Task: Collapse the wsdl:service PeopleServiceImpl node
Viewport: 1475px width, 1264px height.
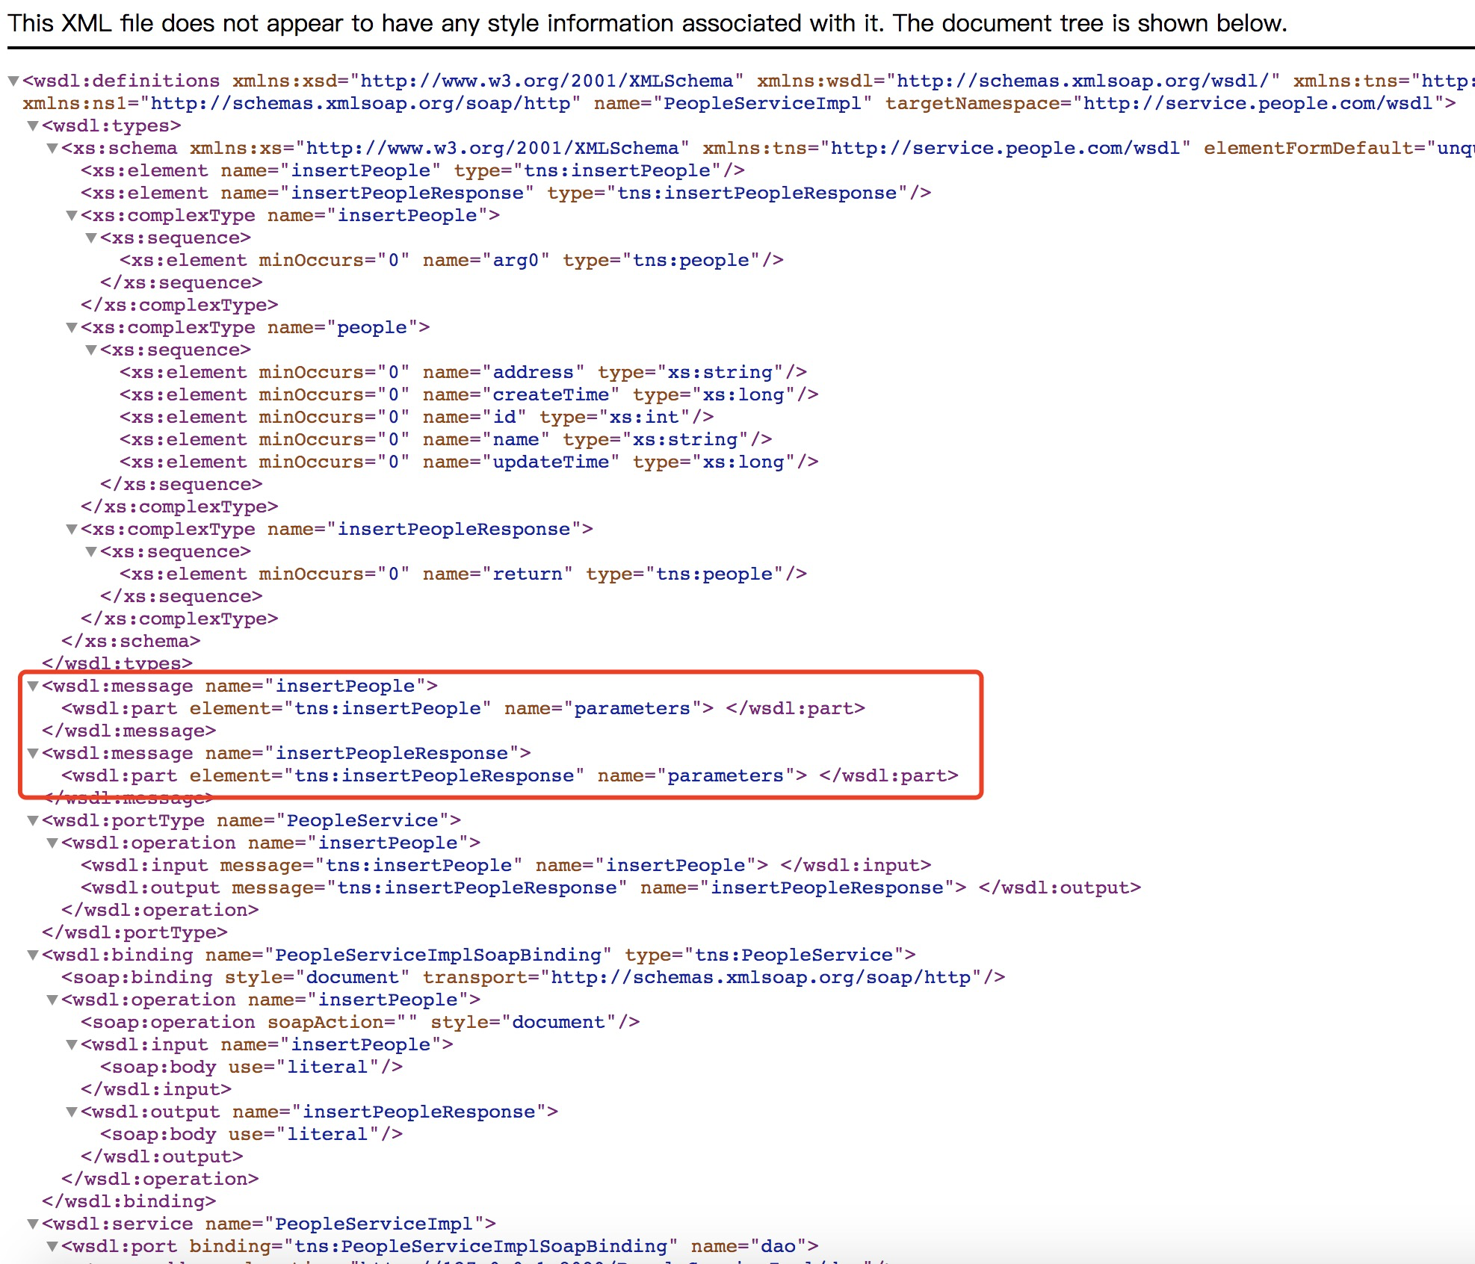Action: click(x=33, y=1224)
